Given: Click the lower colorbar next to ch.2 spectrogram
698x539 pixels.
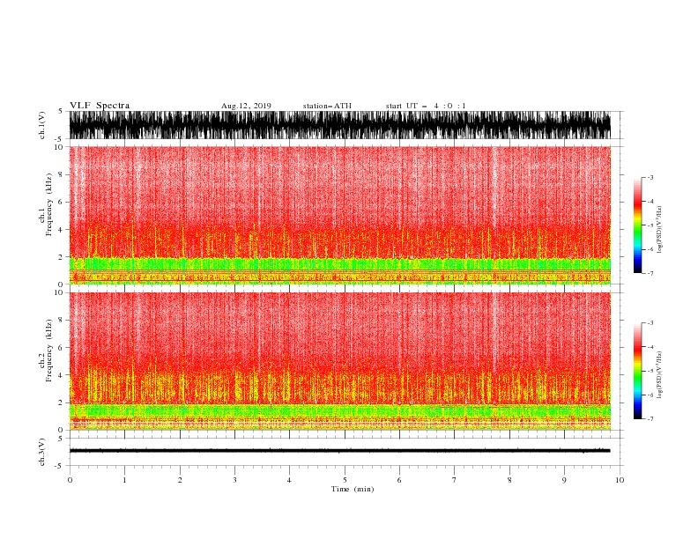Looking at the screenshot, I should click(x=638, y=371).
